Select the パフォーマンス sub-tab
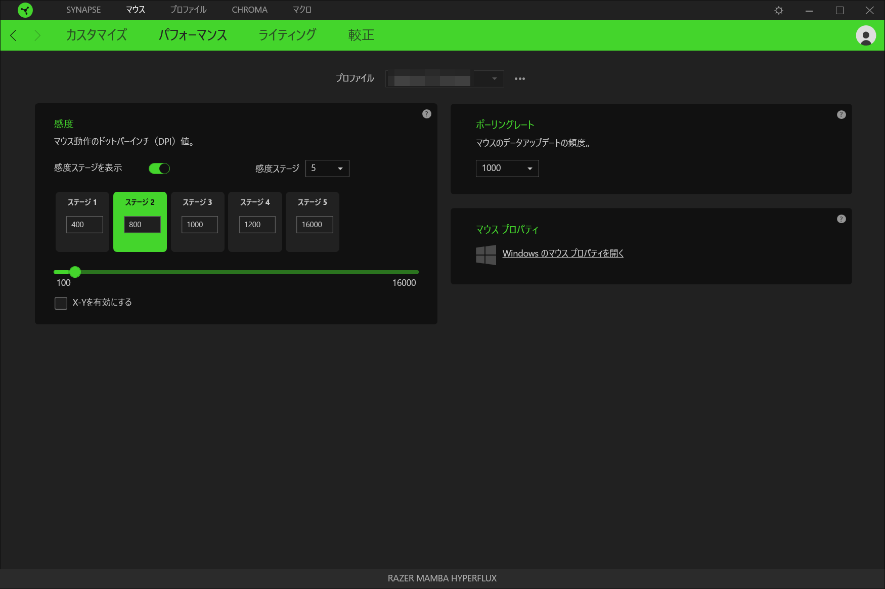Viewport: 885px width, 589px height. [193, 35]
